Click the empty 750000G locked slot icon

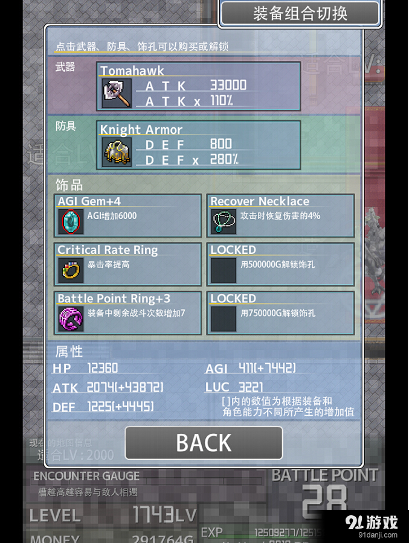pos(224,319)
